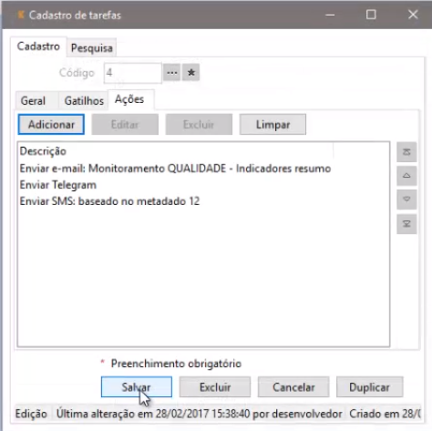The height and width of the screenshot is (431, 432).
Task: Click the move-down arrow icon
Action: 406,200
